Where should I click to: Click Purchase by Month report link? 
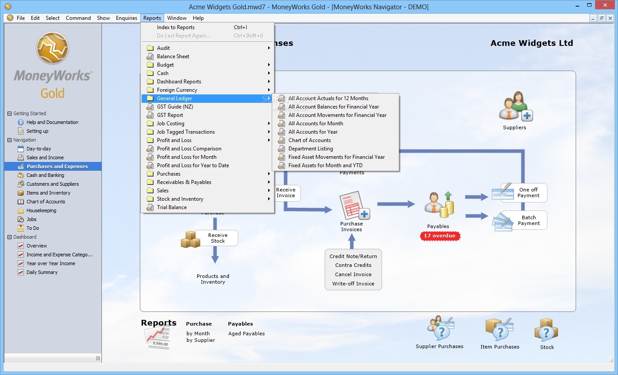point(198,334)
